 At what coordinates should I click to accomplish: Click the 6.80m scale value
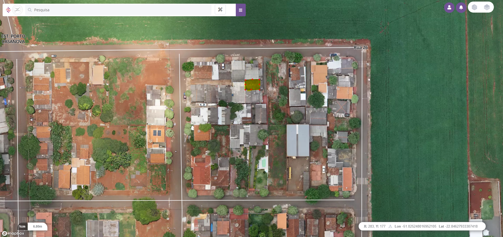[x=37, y=227]
